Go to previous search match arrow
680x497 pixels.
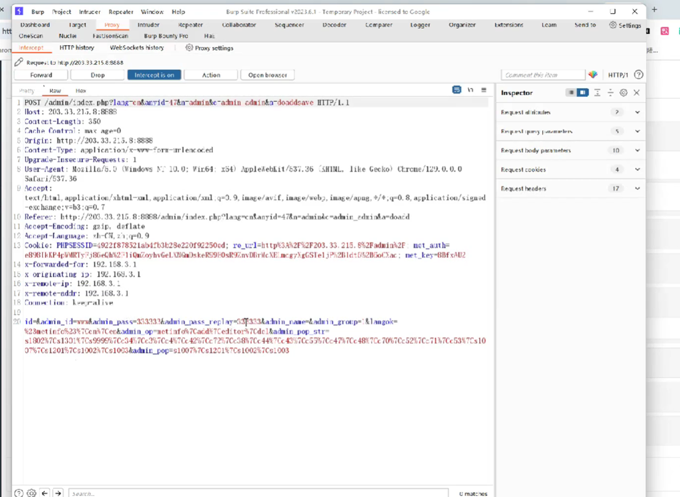tap(45, 493)
